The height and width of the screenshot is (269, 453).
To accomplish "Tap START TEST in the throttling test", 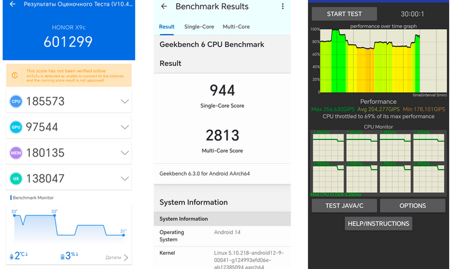I will (x=344, y=14).
